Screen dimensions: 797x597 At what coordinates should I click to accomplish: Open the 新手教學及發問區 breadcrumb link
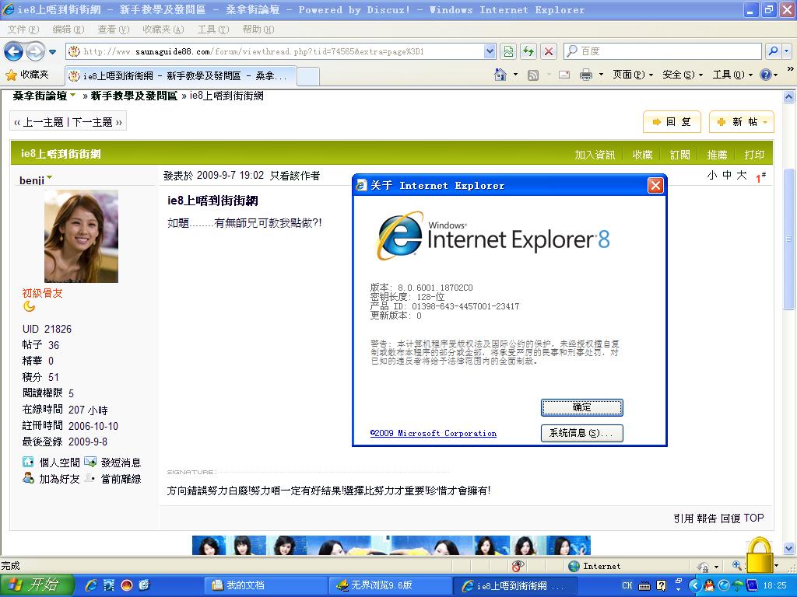(x=134, y=96)
